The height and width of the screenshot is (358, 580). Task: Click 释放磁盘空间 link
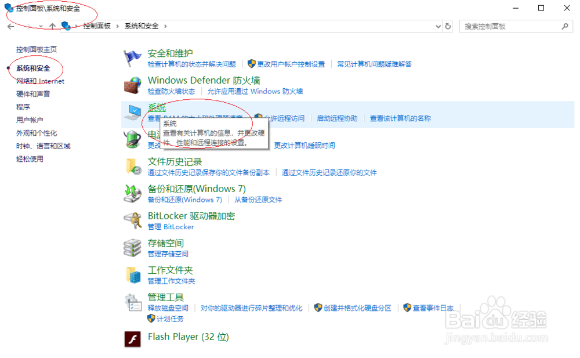[x=168, y=308]
